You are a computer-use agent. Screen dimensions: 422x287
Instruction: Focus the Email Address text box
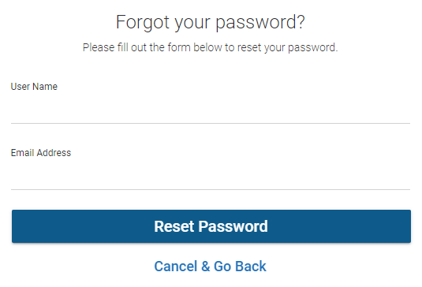[x=211, y=177]
